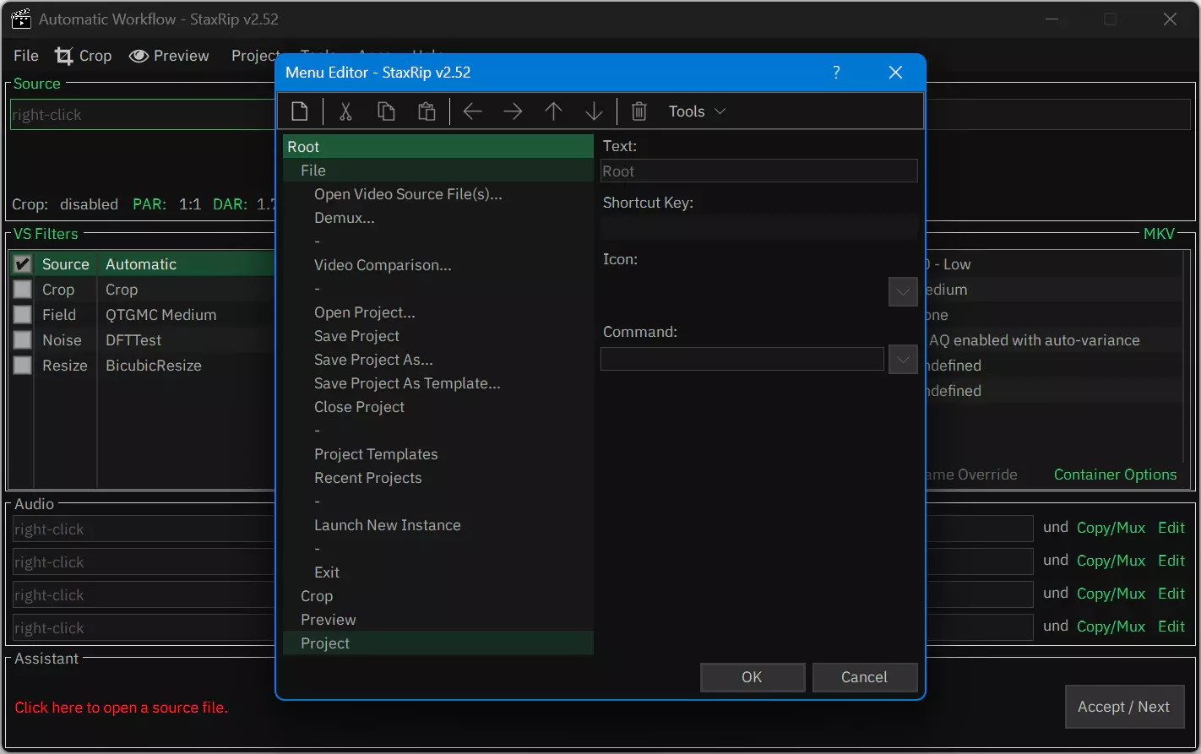The width and height of the screenshot is (1201, 754).
Task: Uncheck the Source filter checkbox
Action: pyautogui.click(x=23, y=264)
